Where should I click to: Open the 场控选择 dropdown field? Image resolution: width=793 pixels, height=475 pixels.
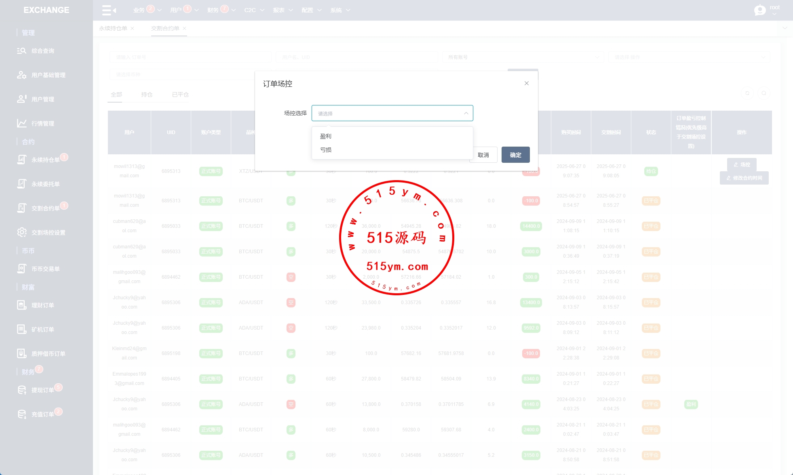tap(392, 113)
